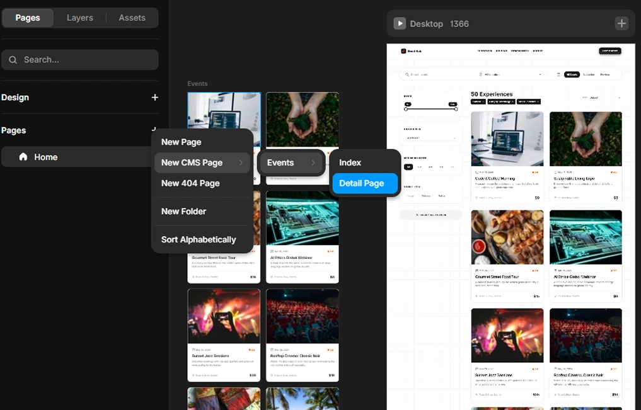The height and width of the screenshot is (410, 641).
Task: Select the circuit board card in Events frame
Action: coord(302,237)
